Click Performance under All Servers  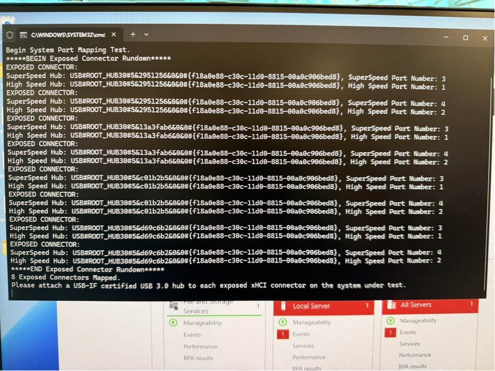click(x=415, y=355)
